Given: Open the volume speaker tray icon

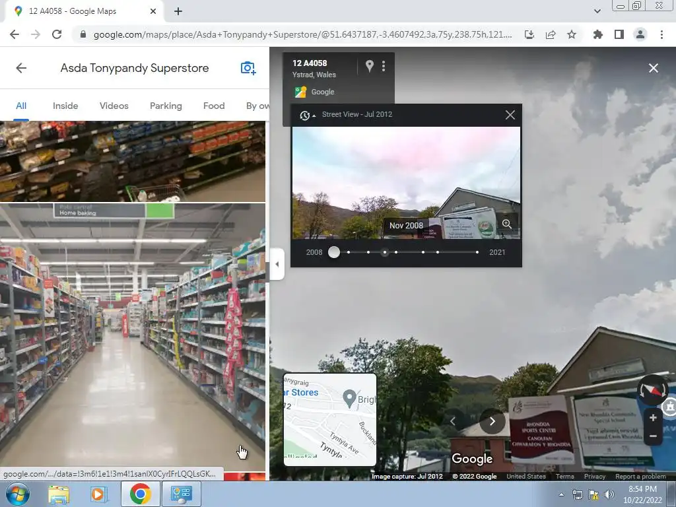Looking at the screenshot, I should [x=609, y=494].
